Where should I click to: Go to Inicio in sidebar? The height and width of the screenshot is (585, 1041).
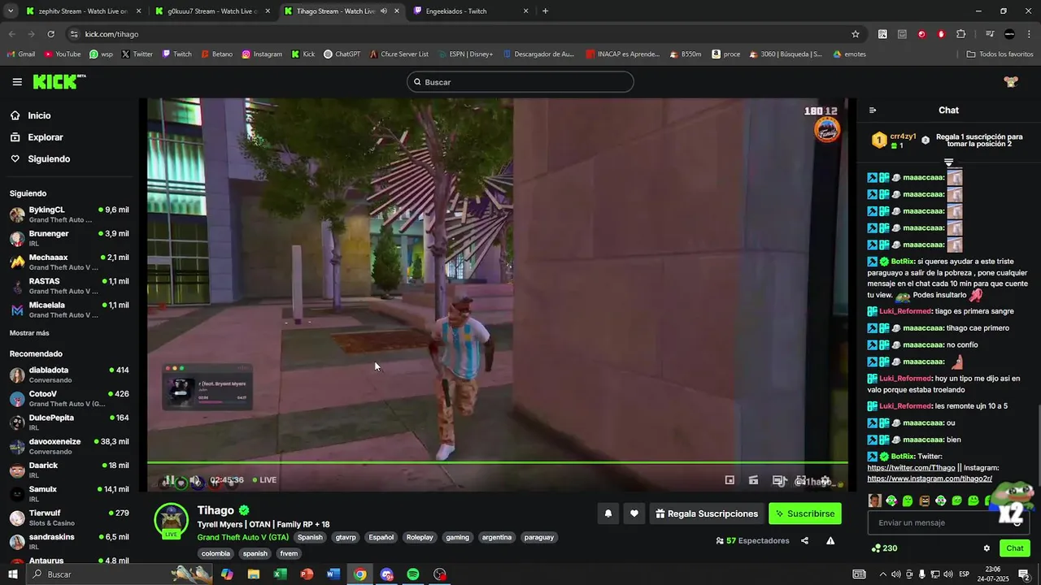(39, 115)
